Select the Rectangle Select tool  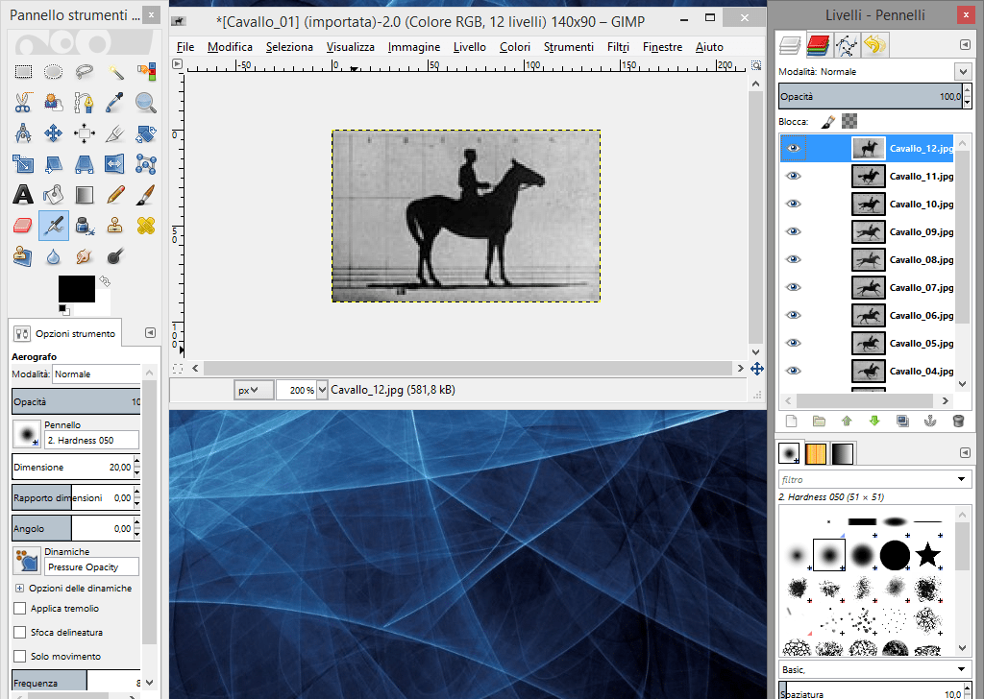tap(23, 71)
